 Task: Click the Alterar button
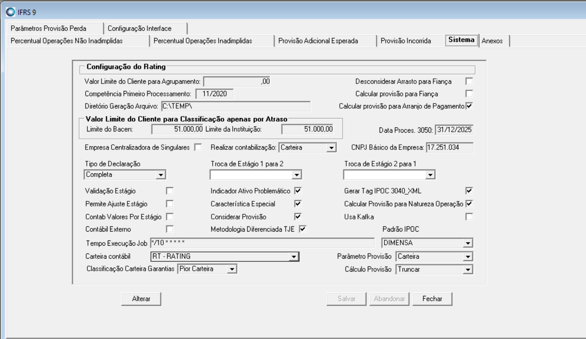pos(141,299)
